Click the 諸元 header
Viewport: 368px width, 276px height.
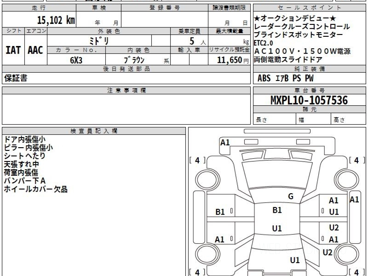point(310,109)
